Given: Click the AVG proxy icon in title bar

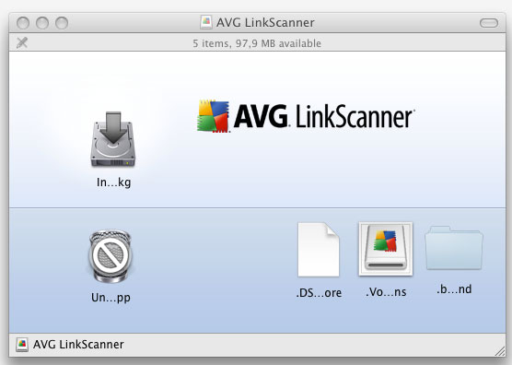Looking at the screenshot, I should click(206, 22).
